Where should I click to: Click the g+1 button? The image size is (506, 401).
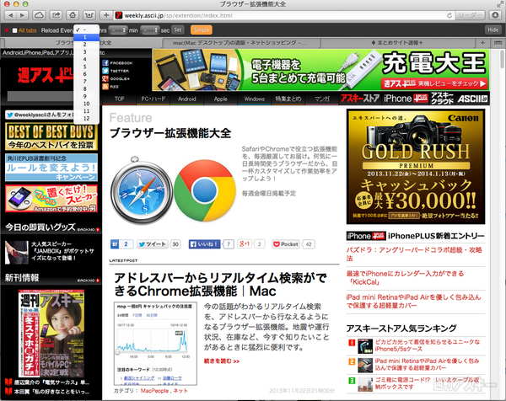245,244
